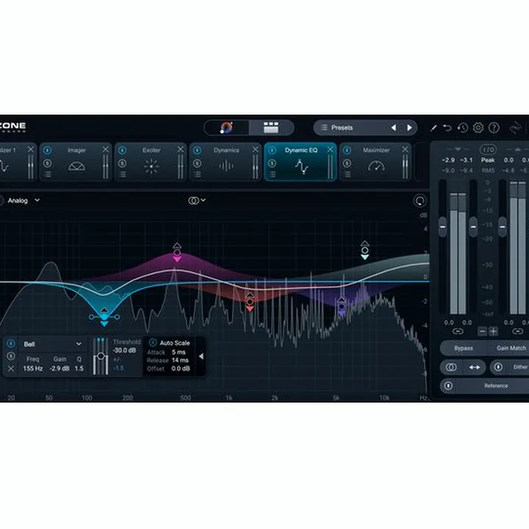This screenshot has height=529, width=529.
Task: Load the previous preset
Action: pos(393,128)
